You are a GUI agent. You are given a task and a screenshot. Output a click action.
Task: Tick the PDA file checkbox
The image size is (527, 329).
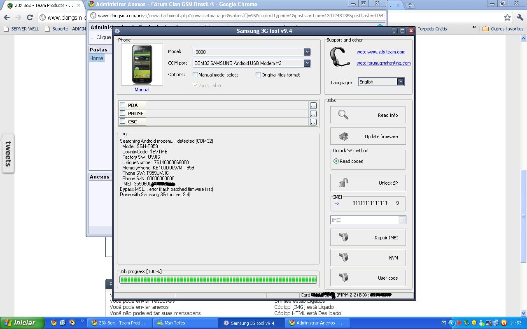(122, 105)
